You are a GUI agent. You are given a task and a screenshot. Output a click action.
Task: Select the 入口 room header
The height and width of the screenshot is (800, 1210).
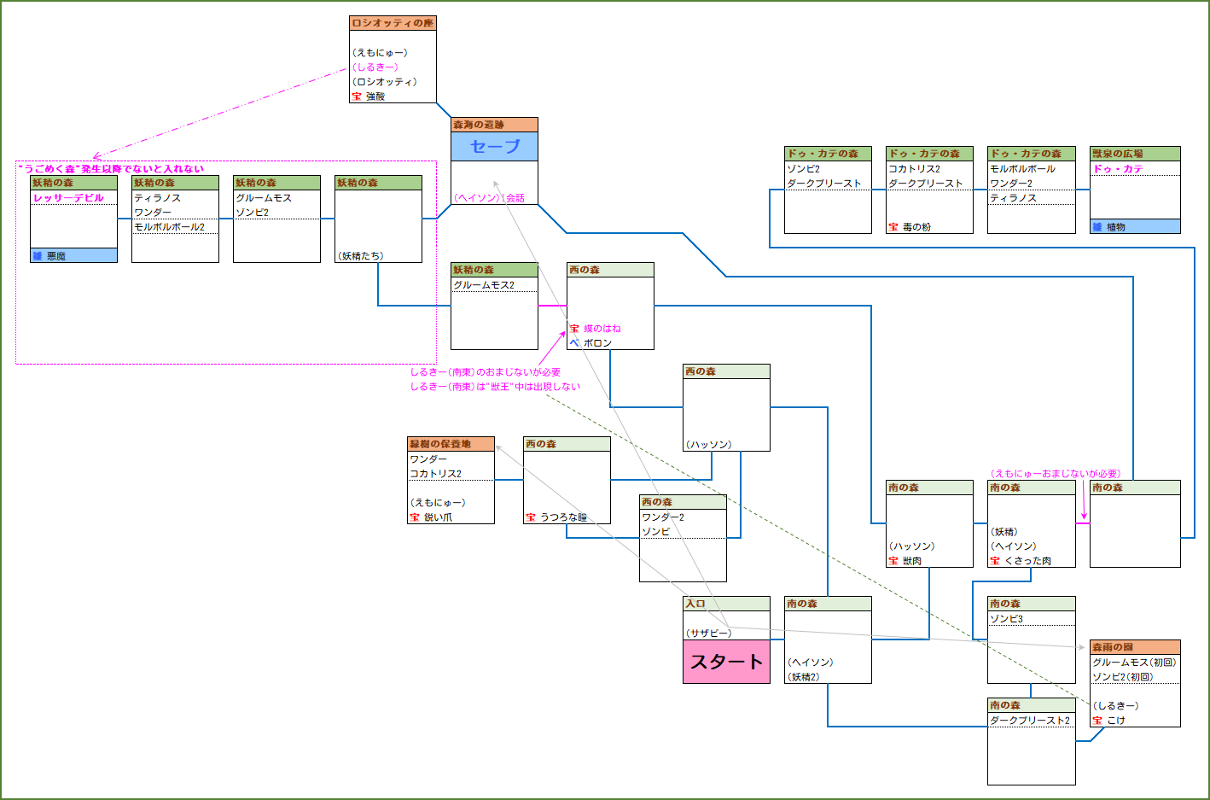point(726,604)
